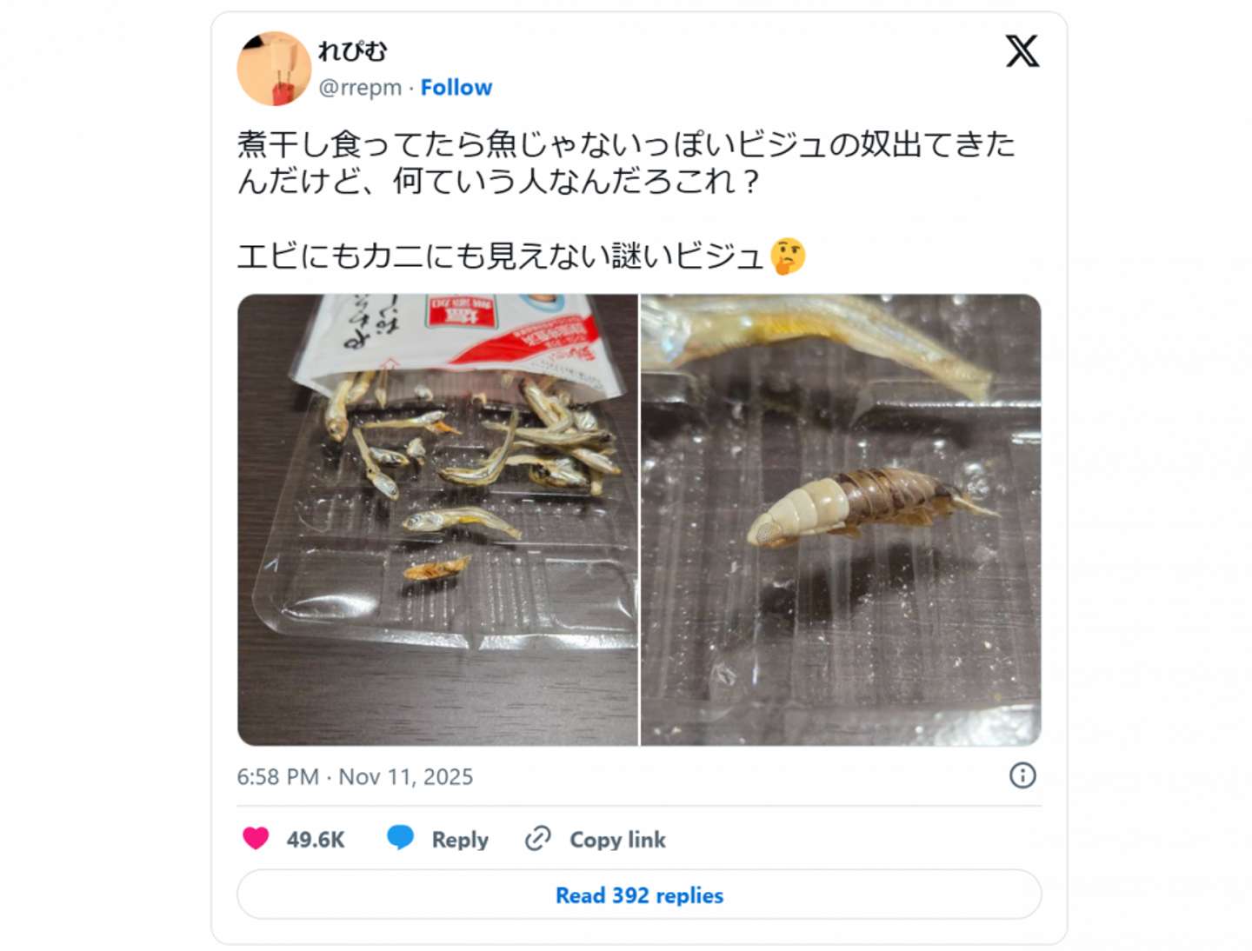Open the left photo of dried fish

pos(437,520)
